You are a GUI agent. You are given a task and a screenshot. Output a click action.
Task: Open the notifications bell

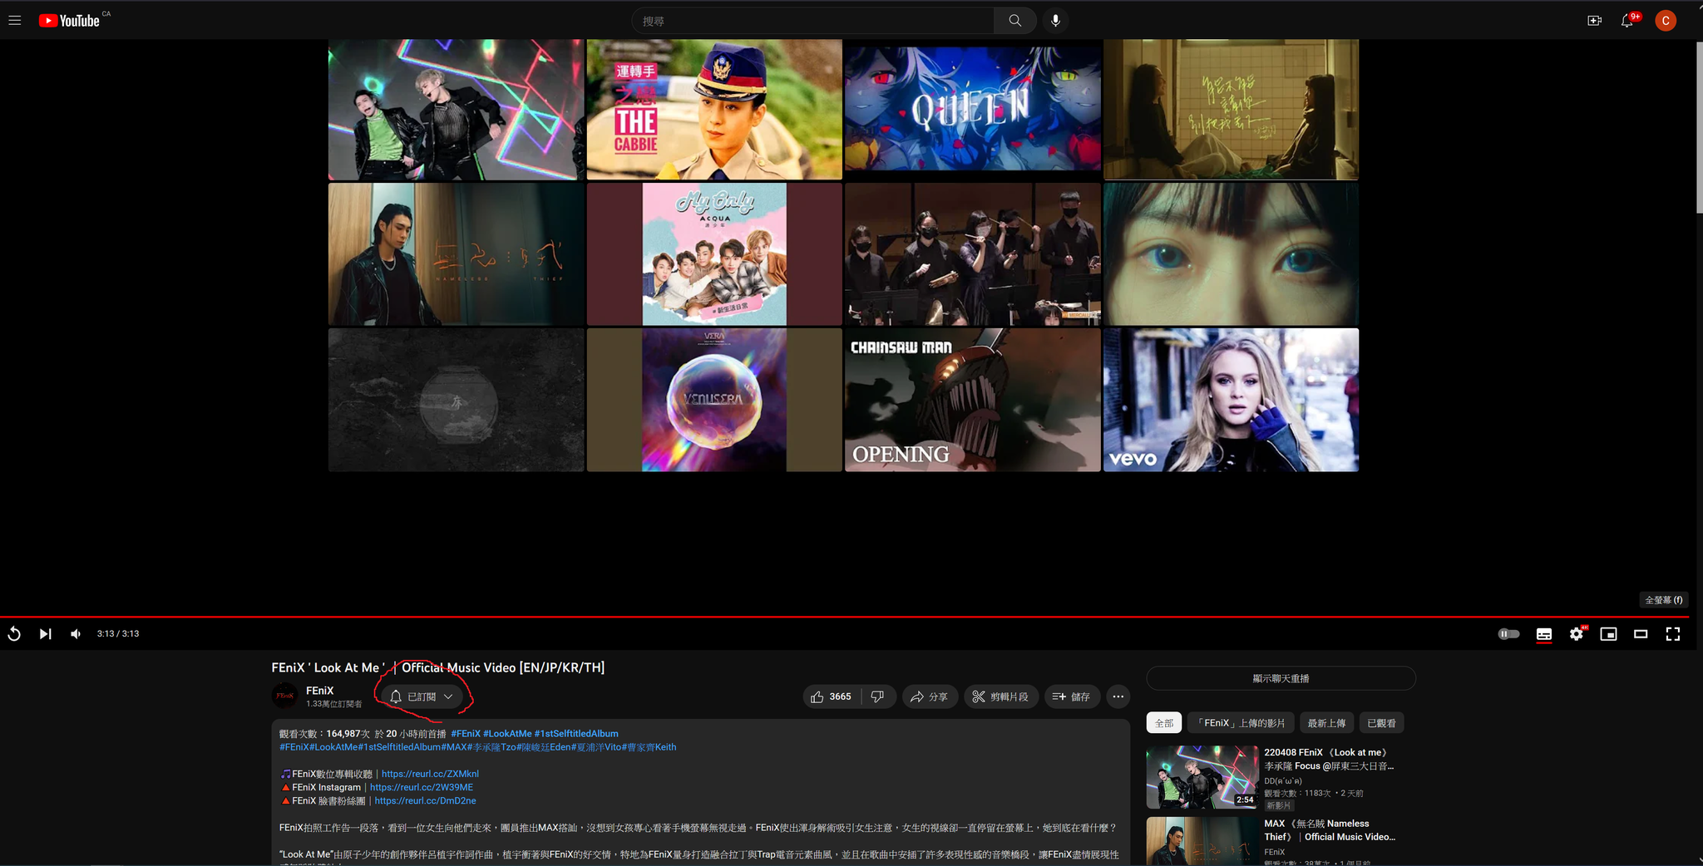tap(1627, 21)
